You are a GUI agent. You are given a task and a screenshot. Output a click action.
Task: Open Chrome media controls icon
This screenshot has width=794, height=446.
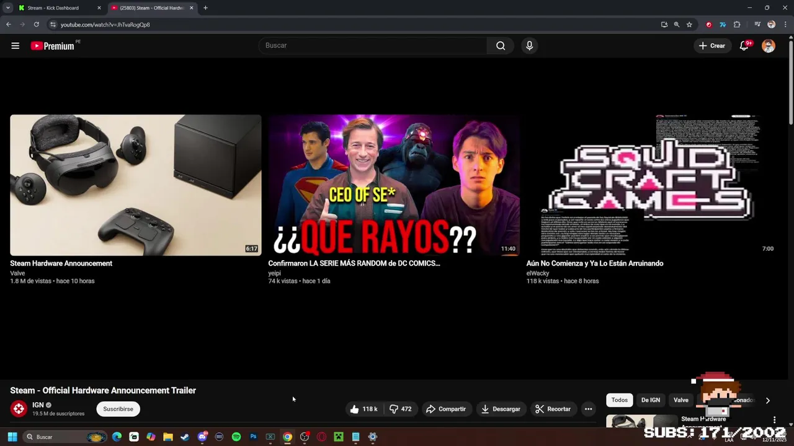(757, 25)
